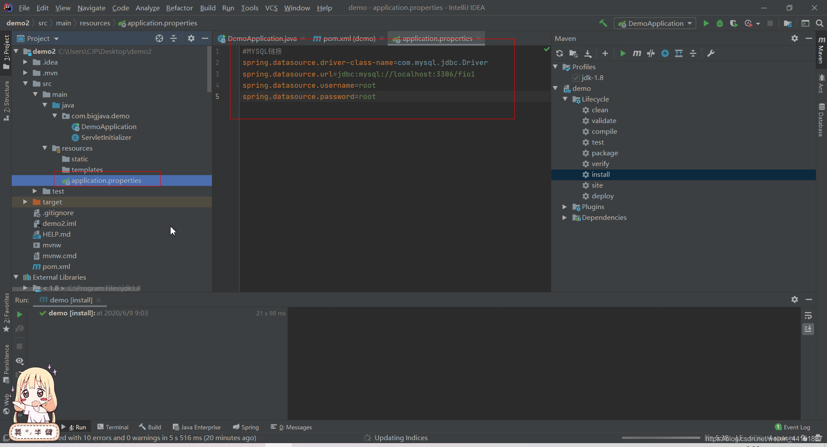Place cursor on the datasource url line
Screen dimensions: 827x447
(358, 74)
